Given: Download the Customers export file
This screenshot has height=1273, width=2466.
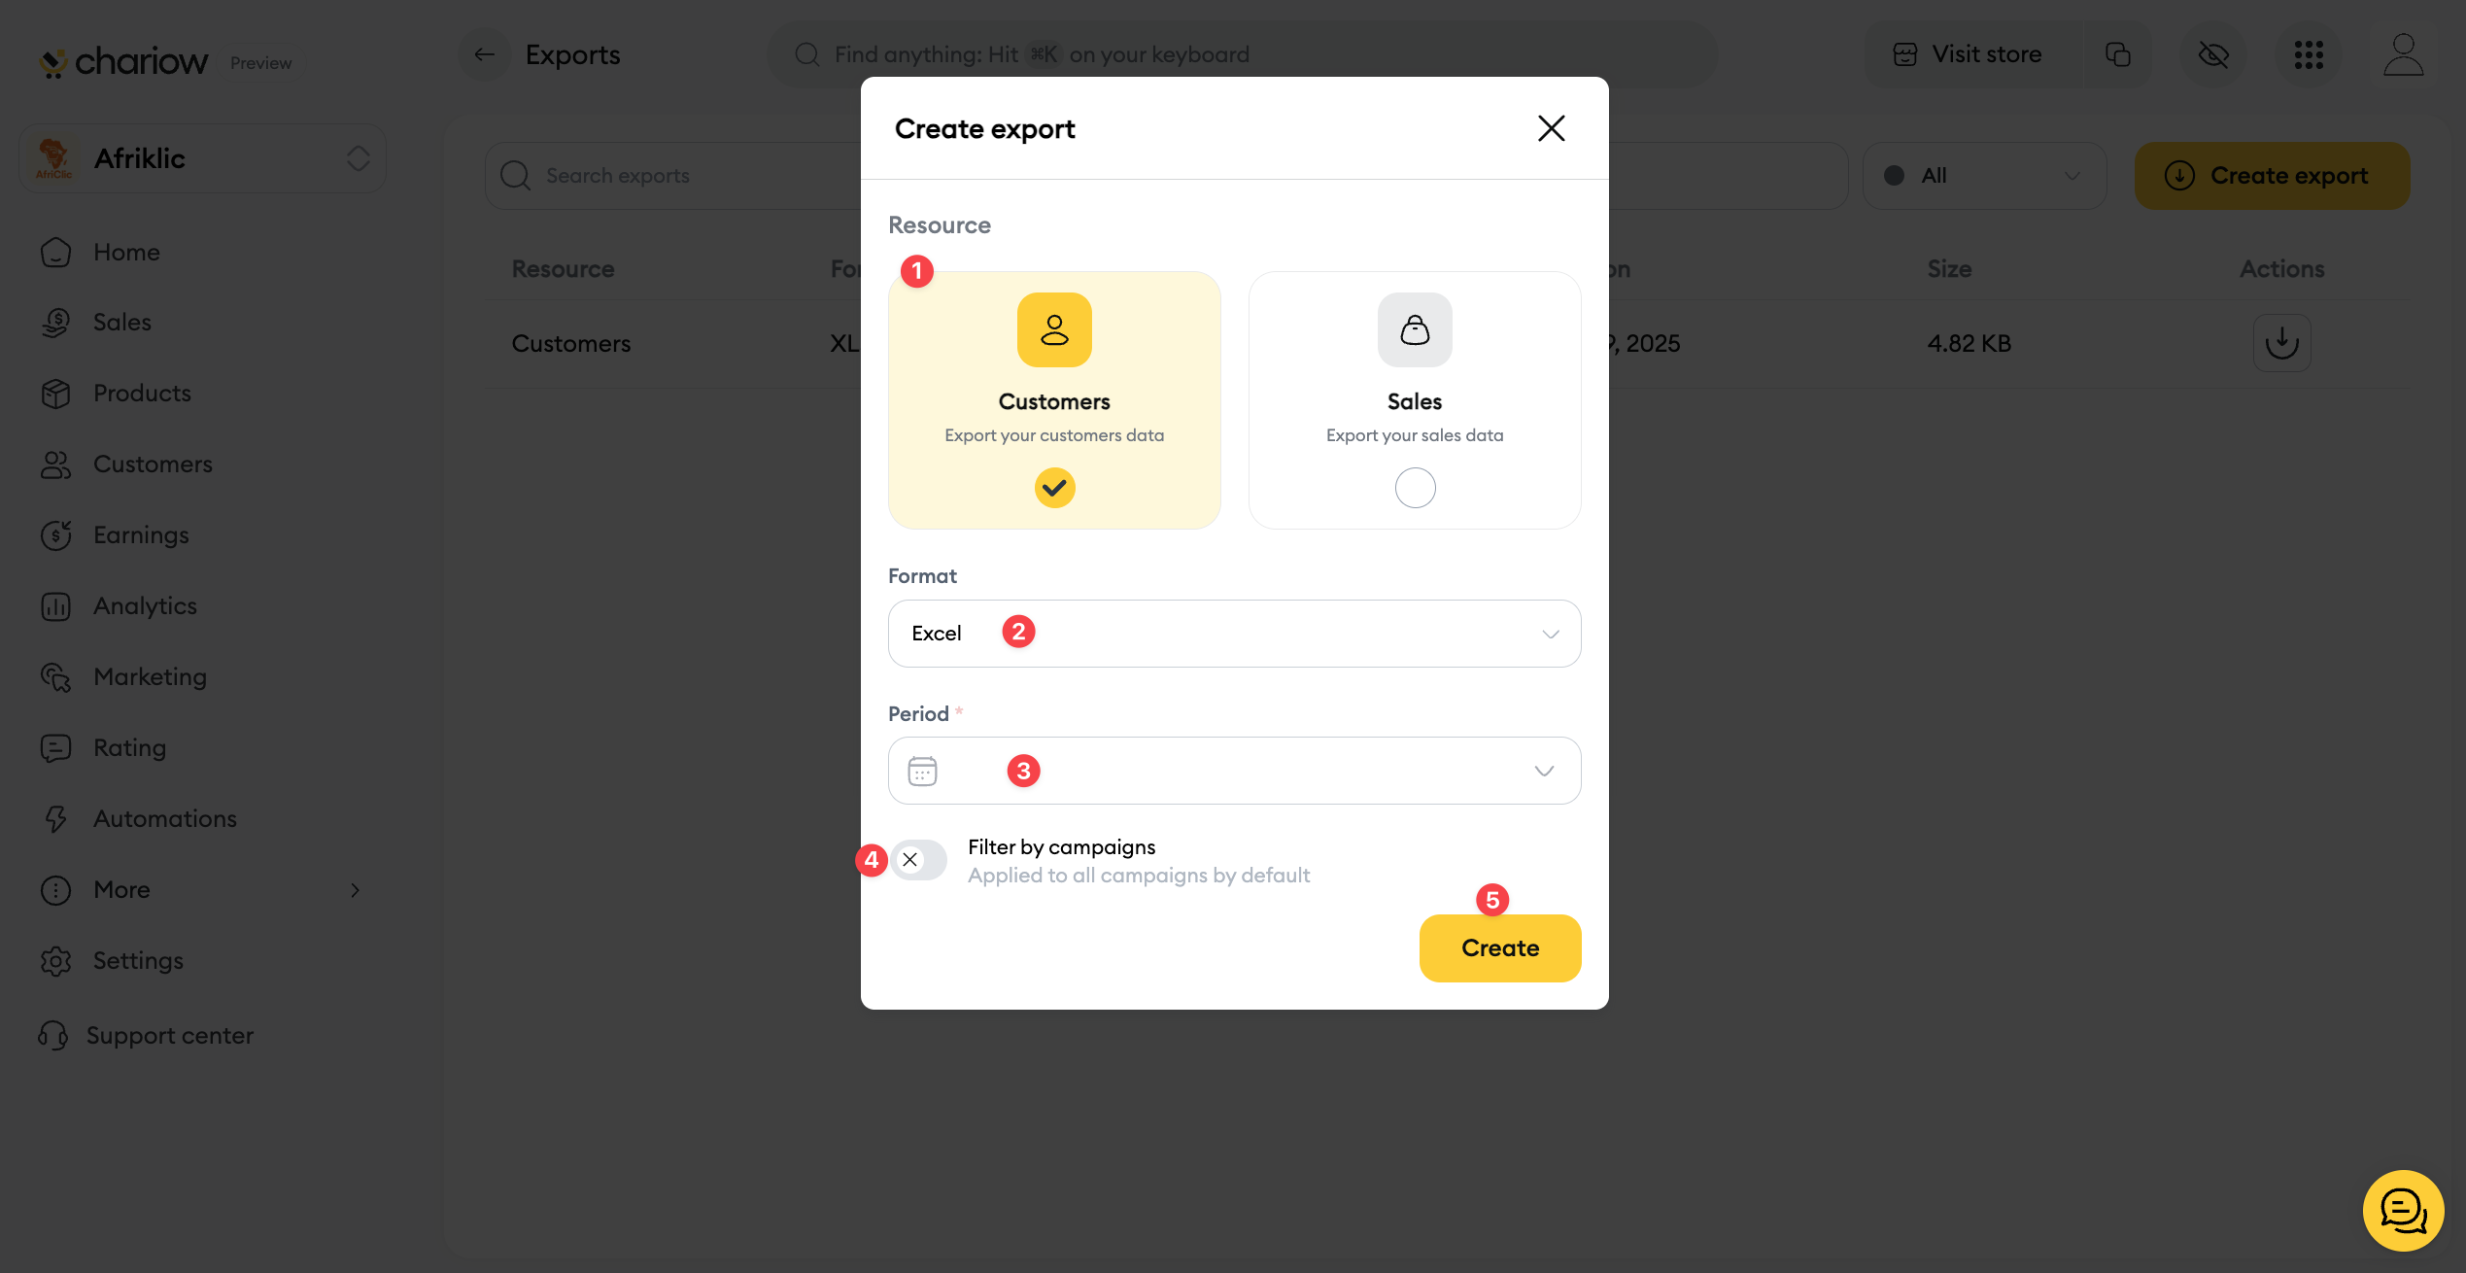Looking at the screenshot, I should point(2281,343).
